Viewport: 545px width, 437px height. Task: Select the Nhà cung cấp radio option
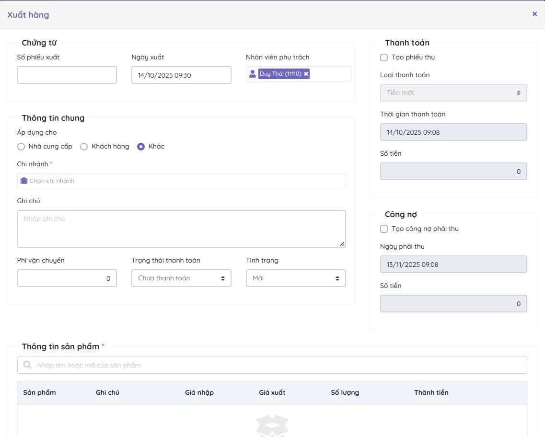pyautogui.click(x=21, y=147)
